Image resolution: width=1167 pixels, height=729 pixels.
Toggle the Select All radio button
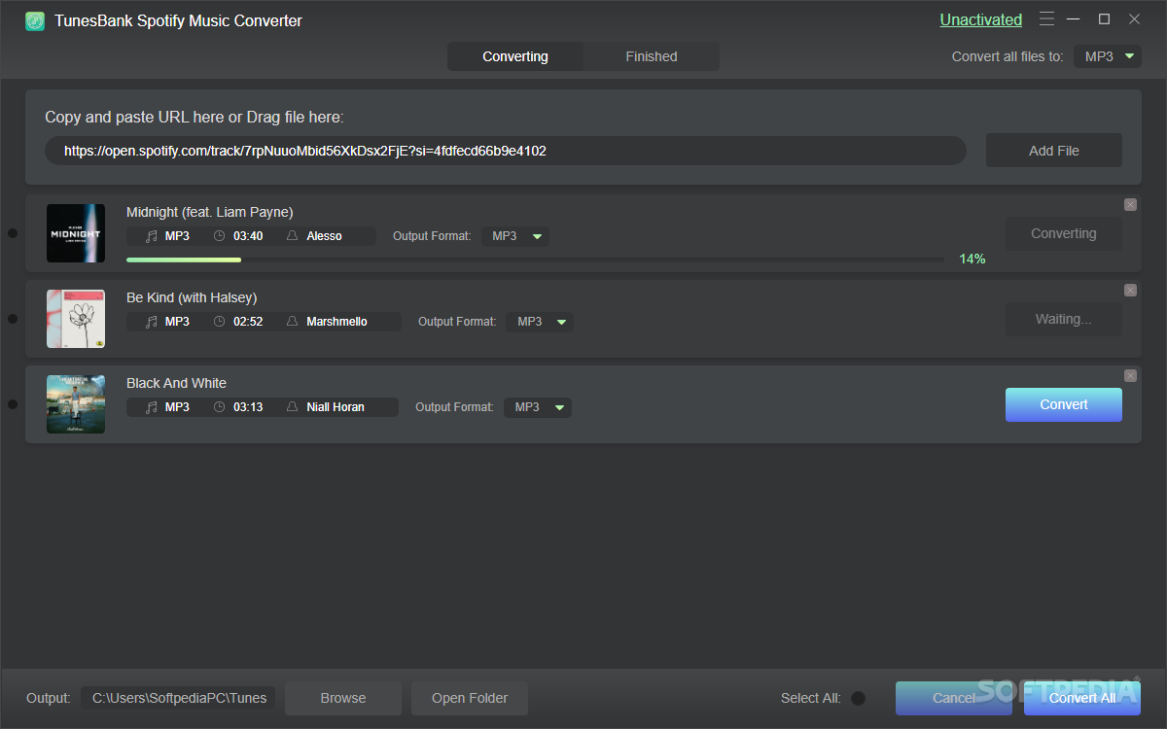858,698
